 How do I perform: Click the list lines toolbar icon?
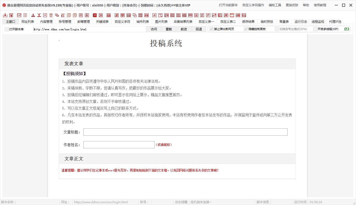[x=25, y=15]
